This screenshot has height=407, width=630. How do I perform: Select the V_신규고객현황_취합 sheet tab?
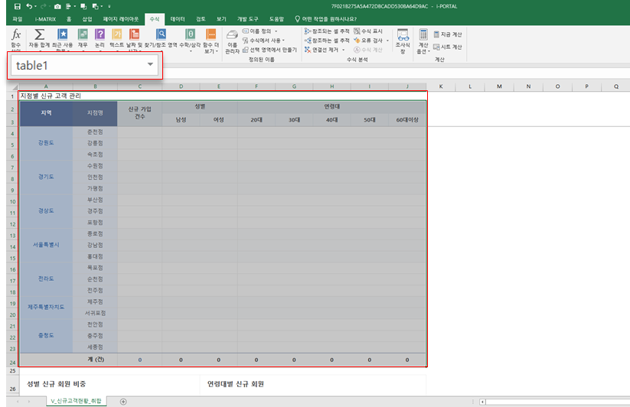coord(75,401)
